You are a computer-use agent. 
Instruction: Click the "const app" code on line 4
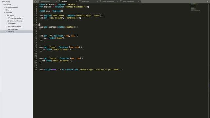click(45, 11)
